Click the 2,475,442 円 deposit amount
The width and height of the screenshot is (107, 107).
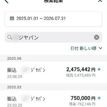(81, 70)
